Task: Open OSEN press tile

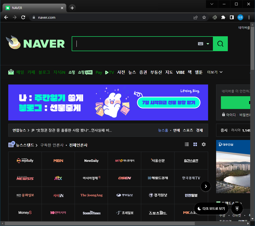Action: (125, 178)
